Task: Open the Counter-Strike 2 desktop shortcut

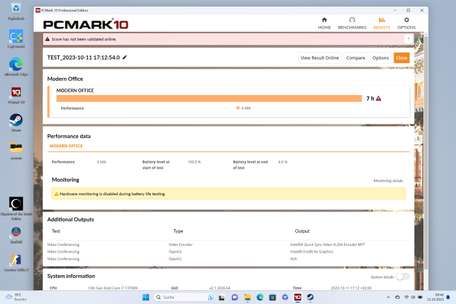Action: pos(16,263)
